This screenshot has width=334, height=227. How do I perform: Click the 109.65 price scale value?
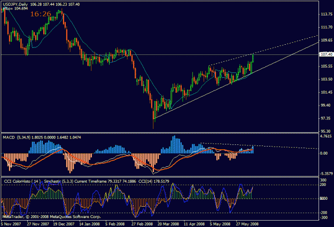click(327, 40)
